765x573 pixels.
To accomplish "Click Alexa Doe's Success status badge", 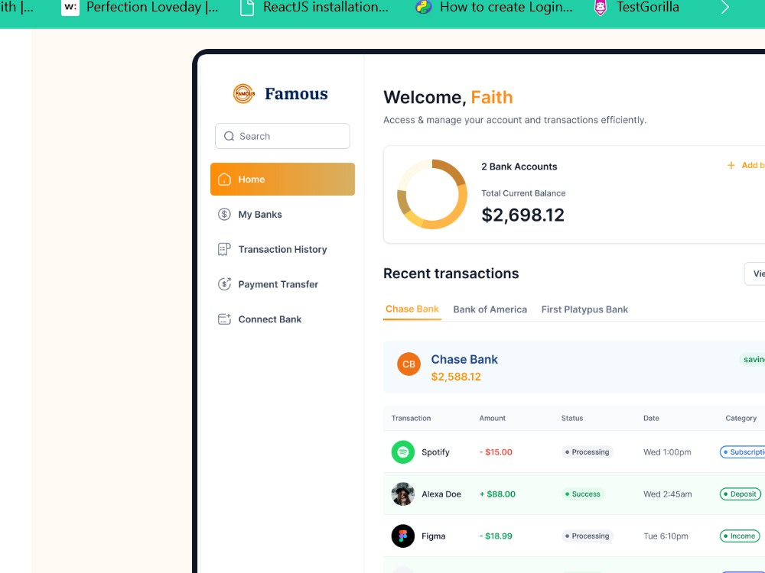I will point(582,494).
